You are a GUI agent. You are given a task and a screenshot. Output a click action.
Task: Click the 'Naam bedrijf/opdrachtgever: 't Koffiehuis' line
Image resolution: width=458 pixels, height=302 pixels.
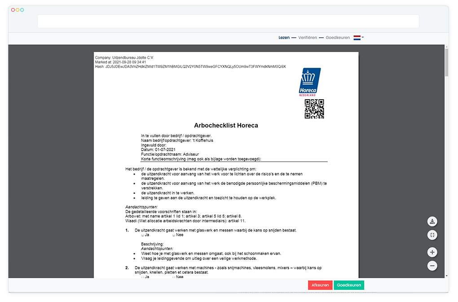[177, 140]
